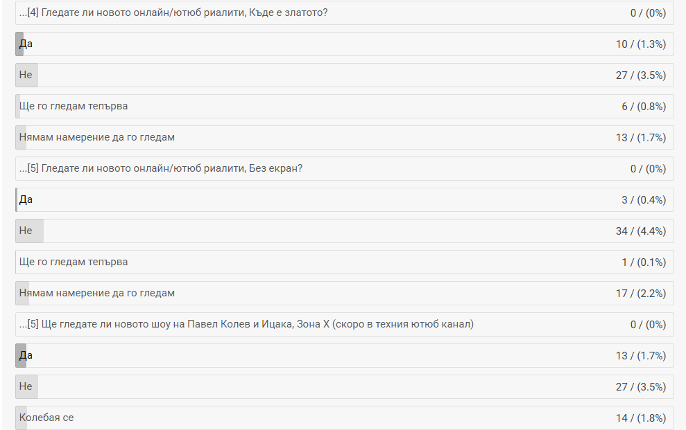686x430 pixels.
Task: Click the "1 / (0.1%)" result value
Action: (643, 262)
